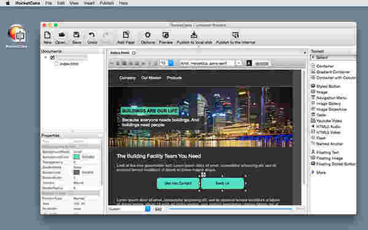The image size is (368, 230).
Task: Click the left green styled button on the page
Action: [178, 183]
